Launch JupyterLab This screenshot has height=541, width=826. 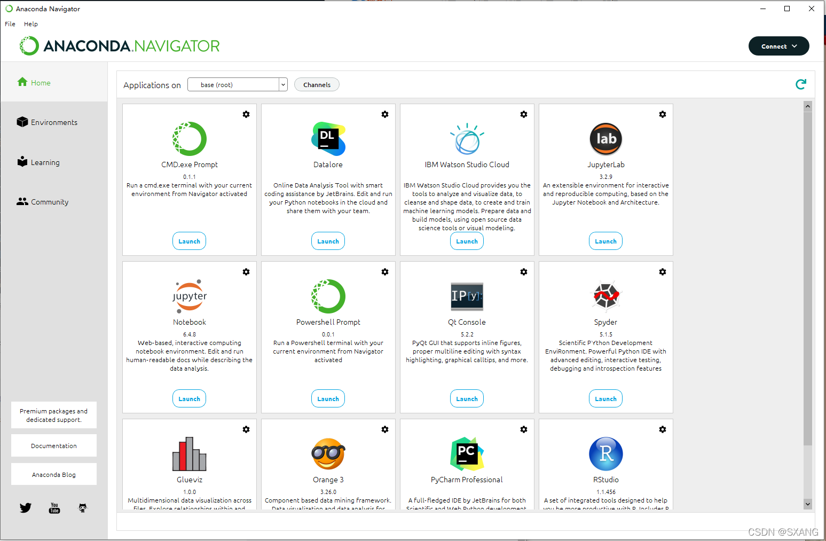tap(606, 241)
